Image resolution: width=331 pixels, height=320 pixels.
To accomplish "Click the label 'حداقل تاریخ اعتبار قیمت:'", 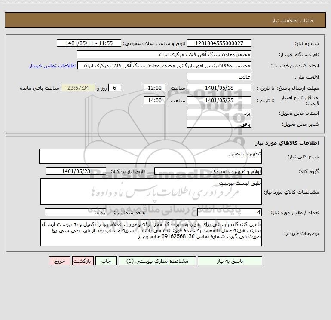I will [x=300, y=101].
